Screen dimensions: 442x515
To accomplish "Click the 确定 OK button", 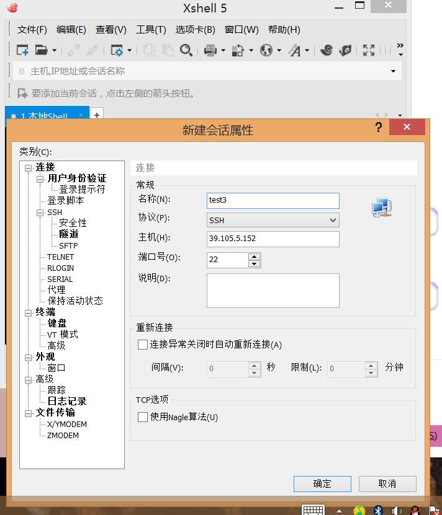I will [322, 484].
